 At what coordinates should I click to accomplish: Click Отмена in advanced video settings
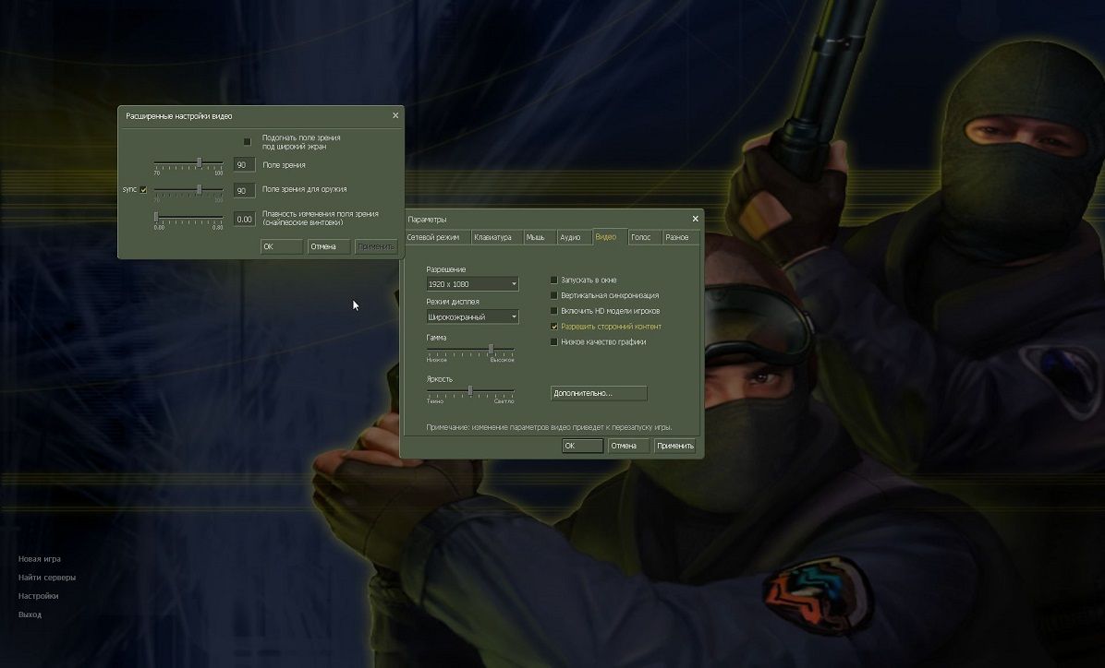click(328, 246)
